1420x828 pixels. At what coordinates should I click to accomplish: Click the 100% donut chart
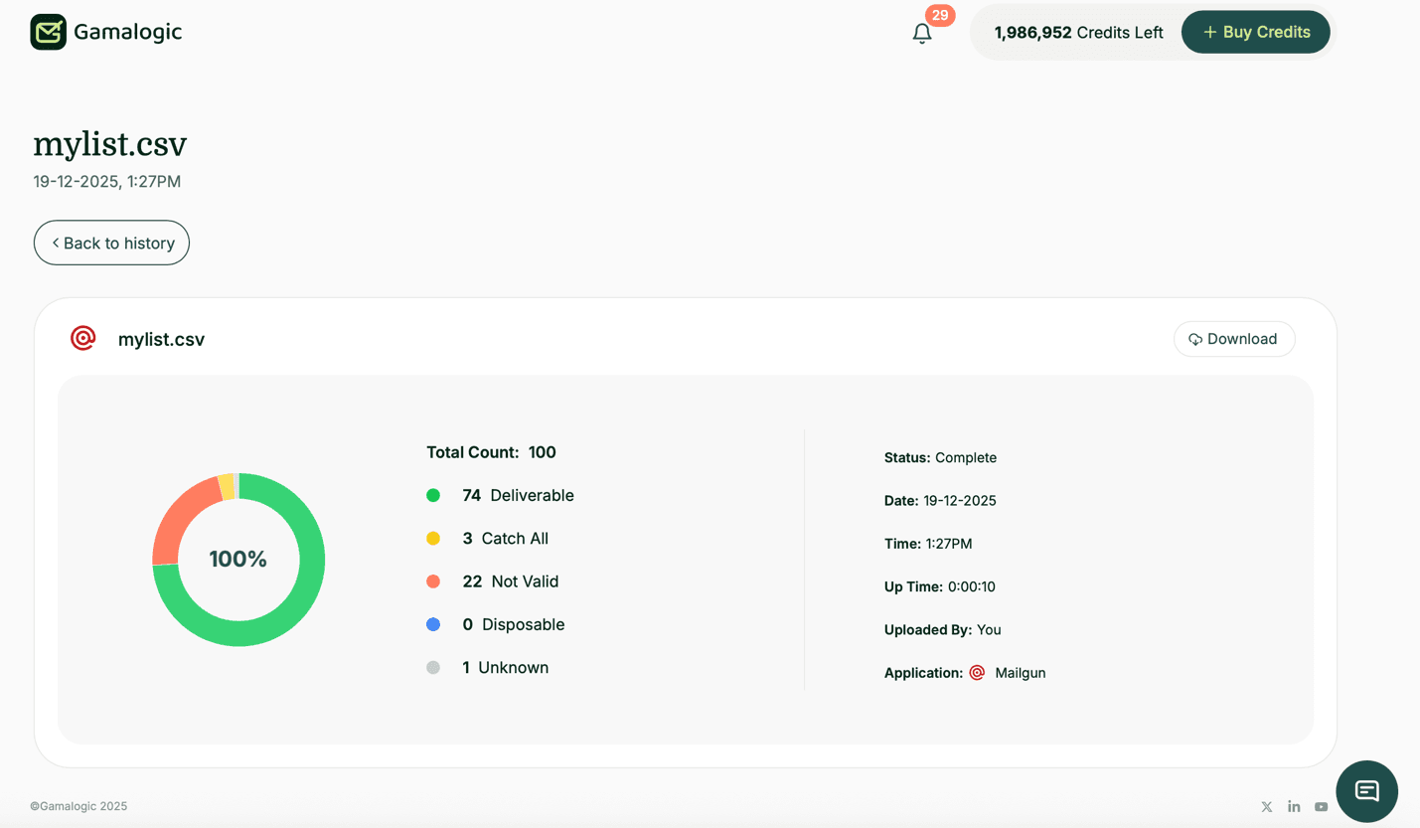[x=237, y=559]
